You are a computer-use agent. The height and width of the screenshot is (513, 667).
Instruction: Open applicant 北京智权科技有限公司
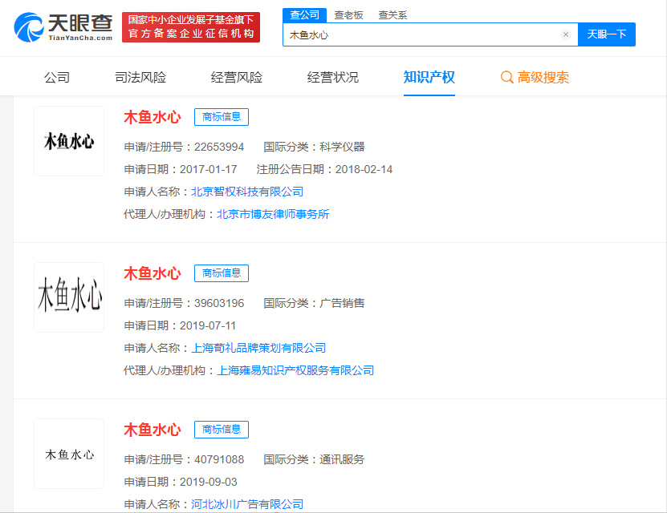point(247,192)
